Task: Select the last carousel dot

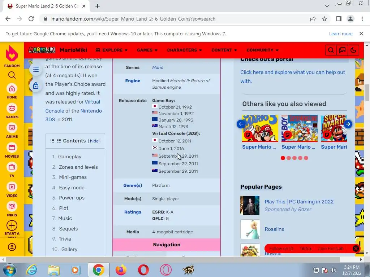Action: pyautogui.click(x=306, y=158)
